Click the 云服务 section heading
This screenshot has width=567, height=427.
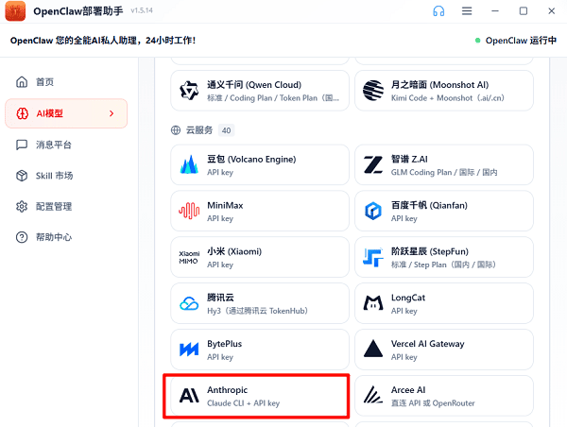point(199,130)
